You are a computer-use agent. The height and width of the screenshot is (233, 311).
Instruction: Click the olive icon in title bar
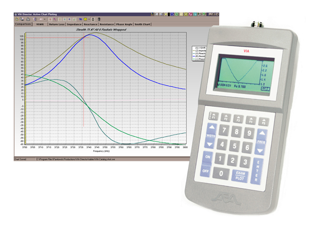pyautogui.click(x=186, y=14)
